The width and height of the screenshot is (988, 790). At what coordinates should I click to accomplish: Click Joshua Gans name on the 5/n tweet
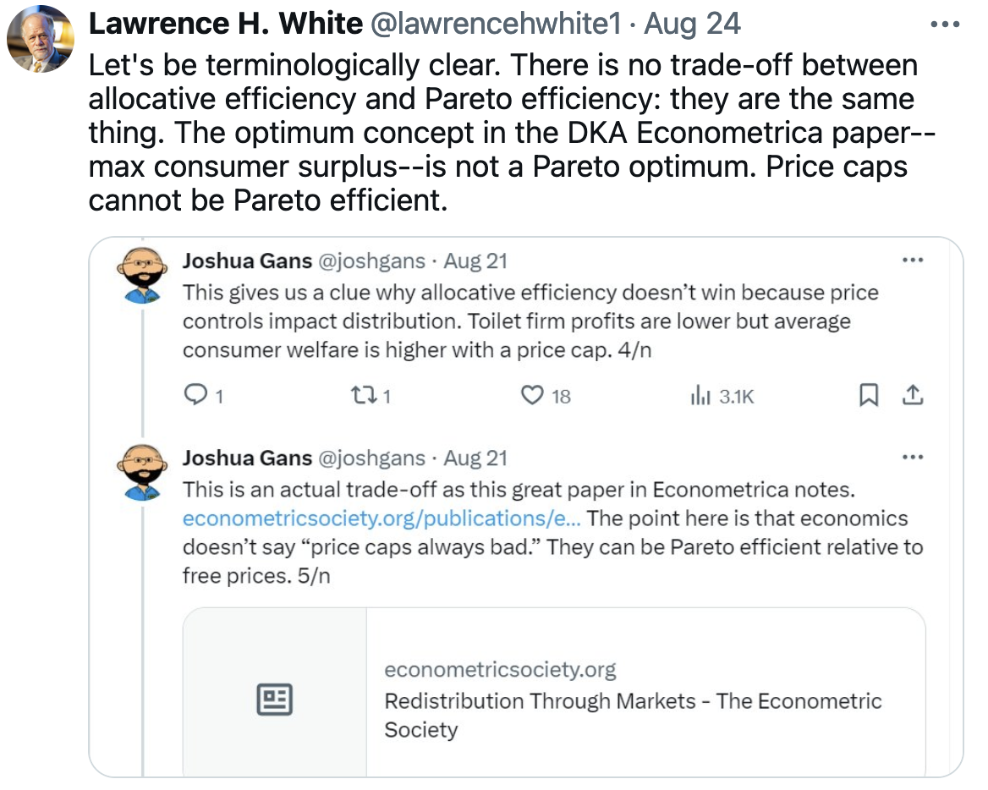pos(247,458)
